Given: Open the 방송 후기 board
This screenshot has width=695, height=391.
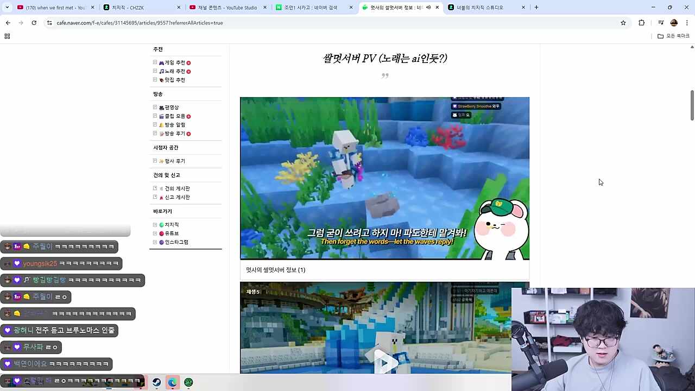Looking at the screenshot, I should (x=175, y=134).
